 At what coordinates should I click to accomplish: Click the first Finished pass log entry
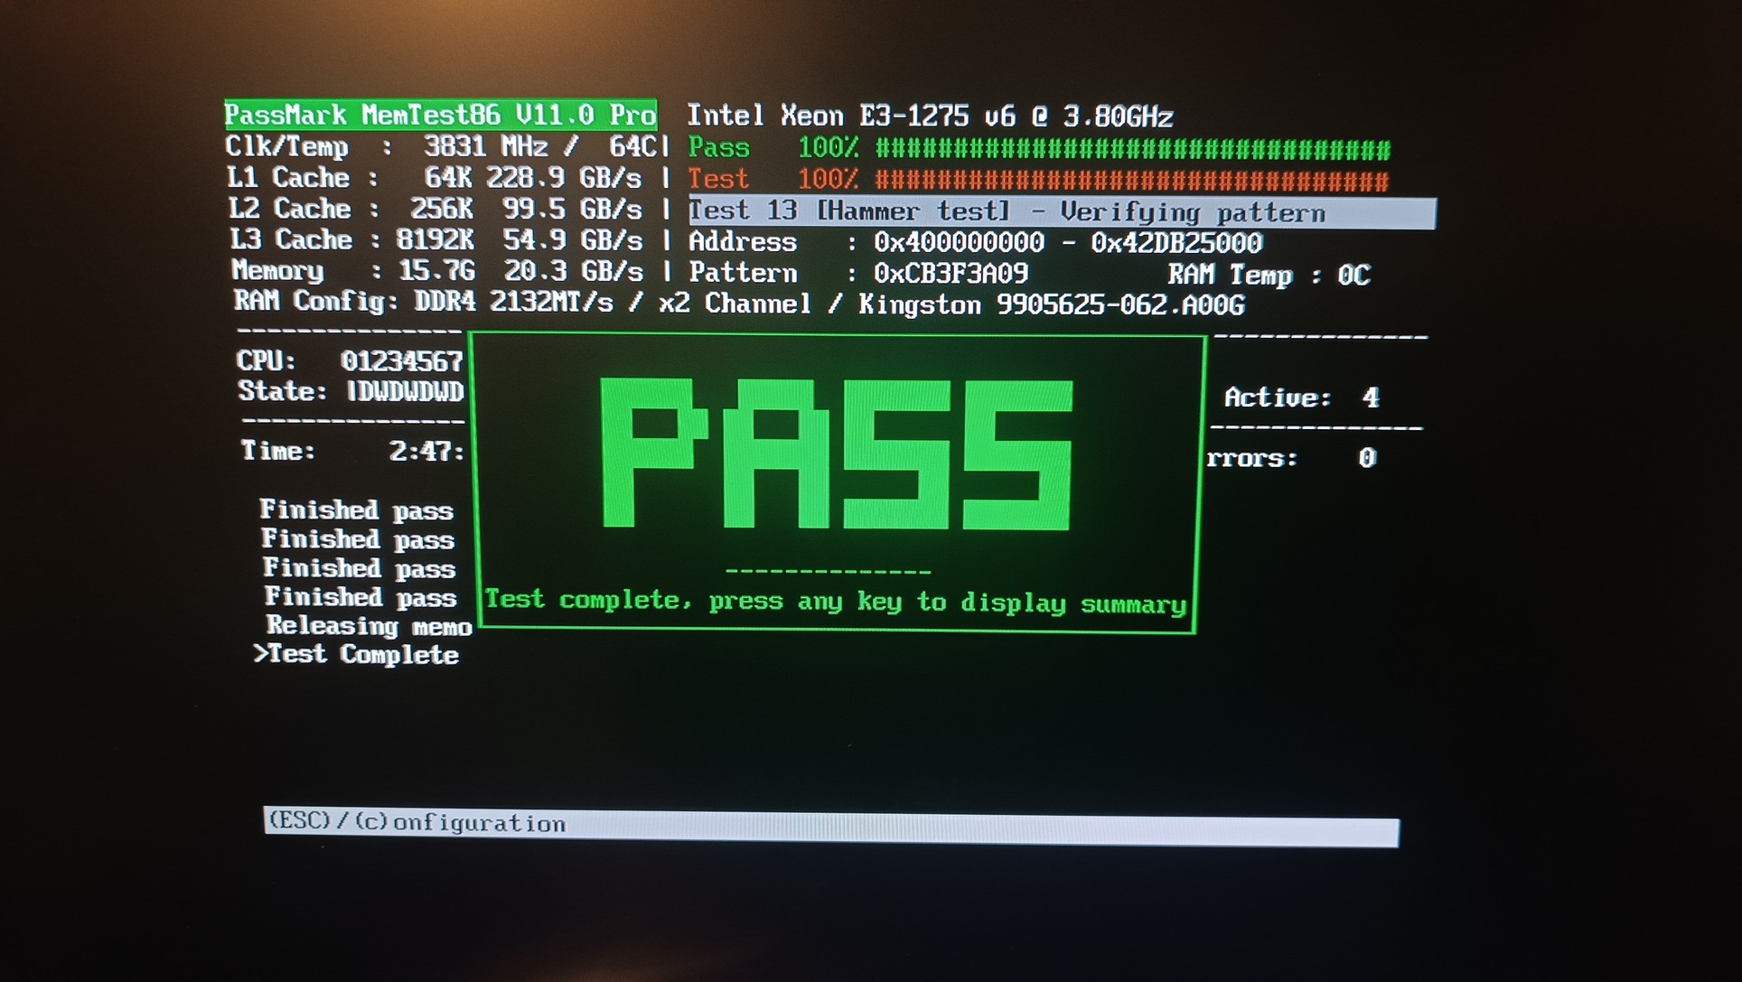356,510
